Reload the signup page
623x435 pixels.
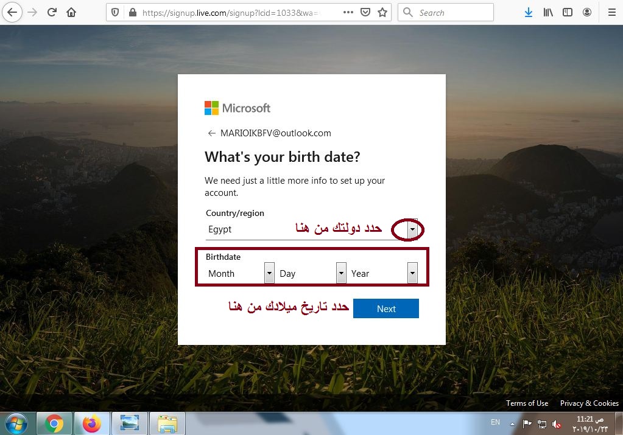pyautogui.click(x=52, y=12)
